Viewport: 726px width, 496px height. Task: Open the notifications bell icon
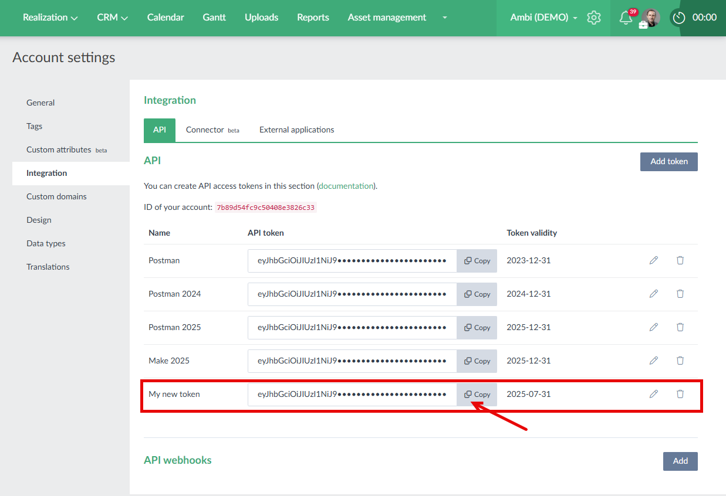click(626, 18)
